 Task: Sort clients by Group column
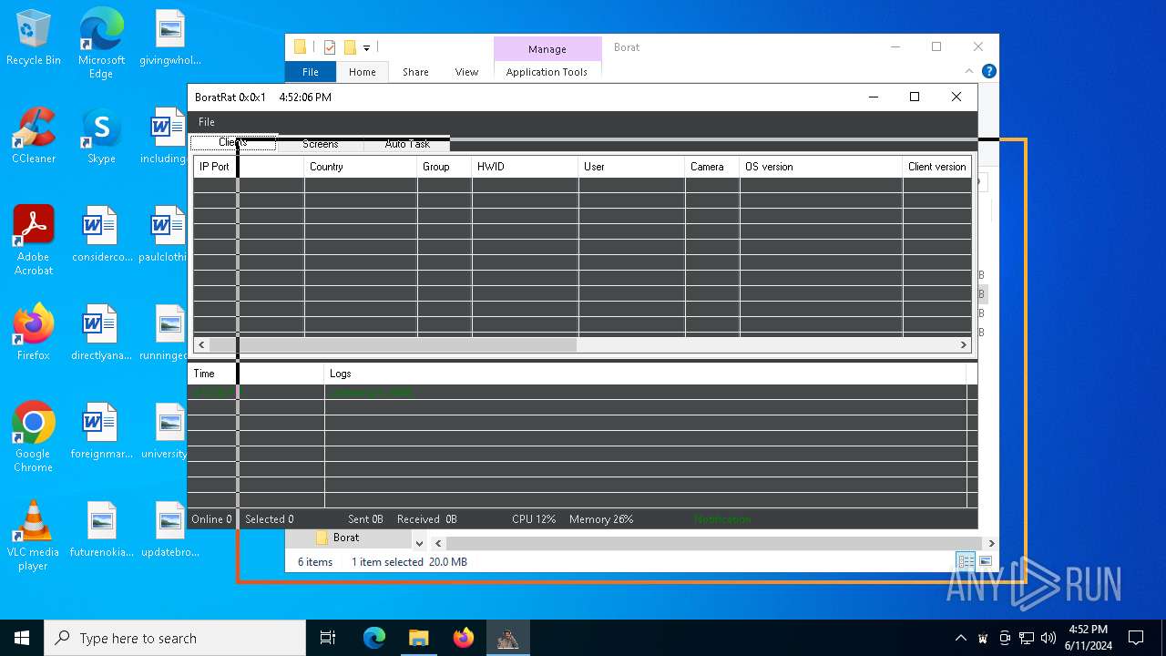click(445, 167)
